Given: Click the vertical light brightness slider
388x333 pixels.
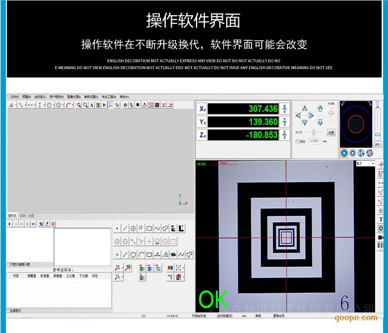Looking at the screenshot, I should tap(377, 133).
